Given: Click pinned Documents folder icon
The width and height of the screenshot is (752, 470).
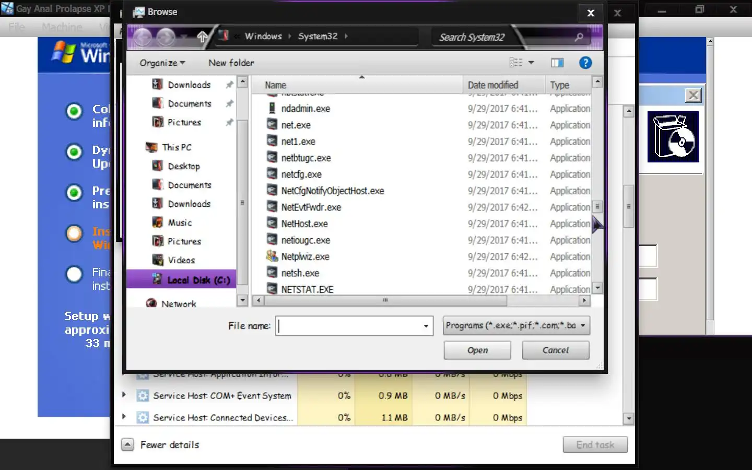Looking at the screenshot, I should 157,103.
